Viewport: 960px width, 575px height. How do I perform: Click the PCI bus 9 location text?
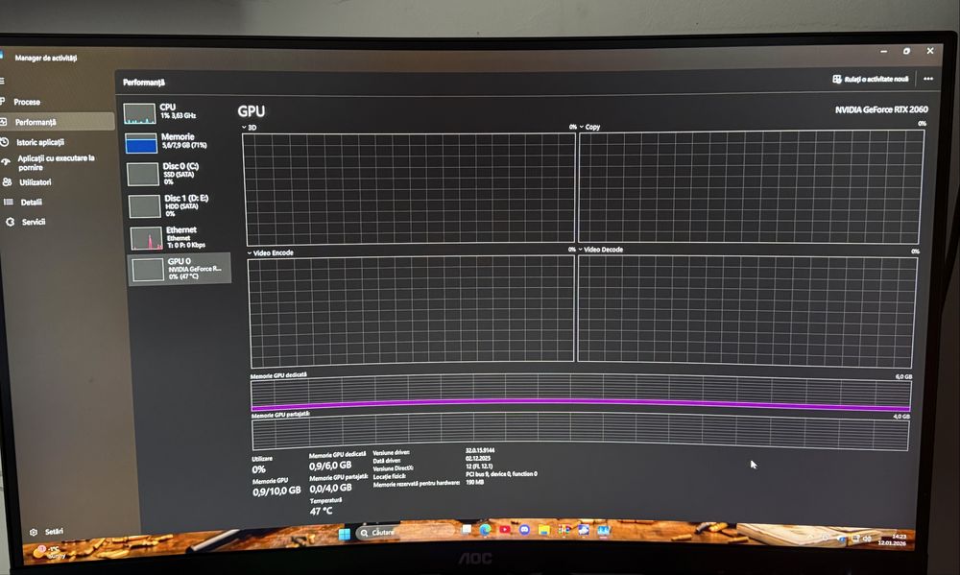501,474
